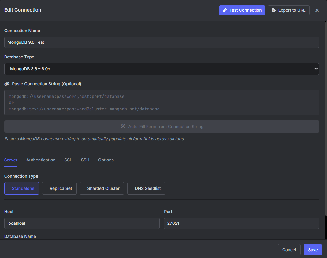Close the Edit Connection dialog
Screen dimensions: 327x258
pyautogui.click(x=317, y=10)
